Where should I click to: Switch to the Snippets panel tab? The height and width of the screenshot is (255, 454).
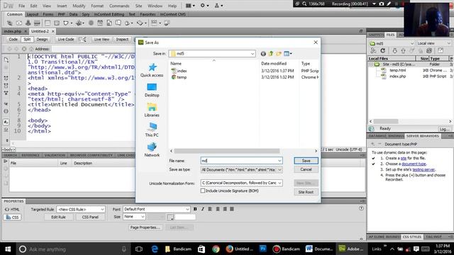[376, 35]
